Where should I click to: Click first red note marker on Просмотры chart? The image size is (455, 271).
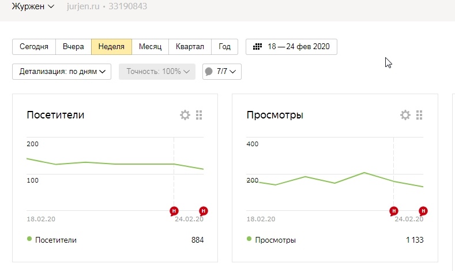394,210
